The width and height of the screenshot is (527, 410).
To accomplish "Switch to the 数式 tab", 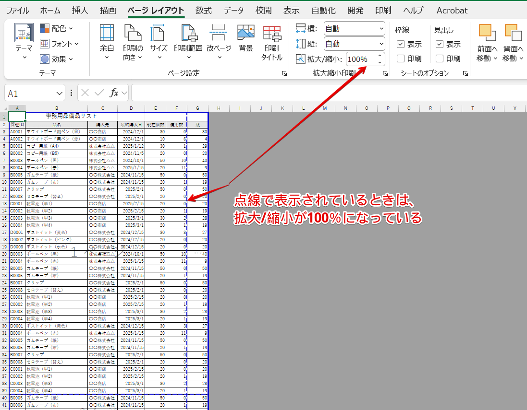I will pos(204,10).
